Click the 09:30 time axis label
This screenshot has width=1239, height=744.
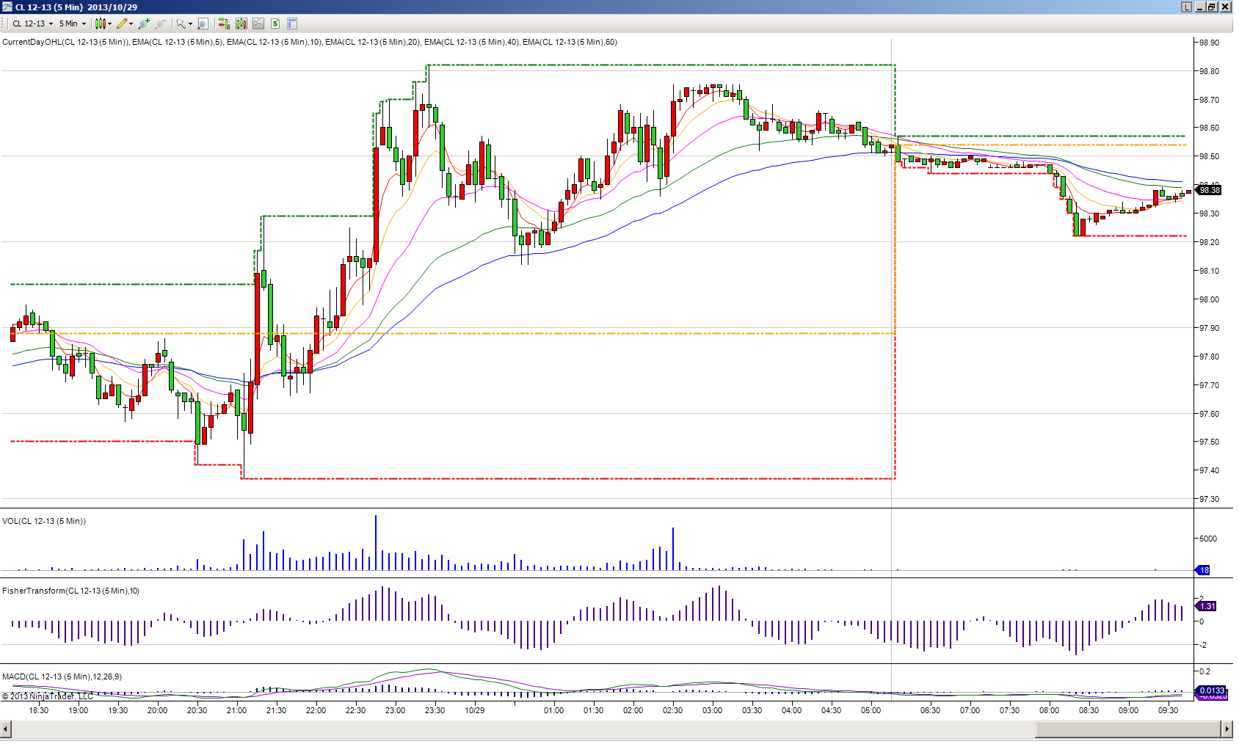(x=1169, y=710)
